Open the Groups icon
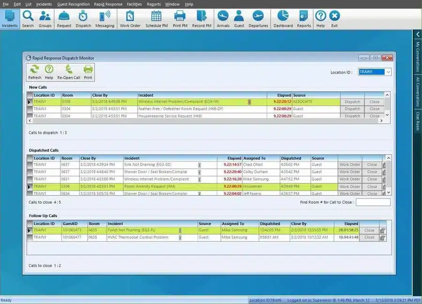Screen dimensions: 422x304 pyautogui.click(x=45, y=19)
